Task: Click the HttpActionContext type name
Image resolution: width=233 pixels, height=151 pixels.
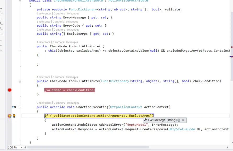Action: pyautogui.click(x=126, y=107)
